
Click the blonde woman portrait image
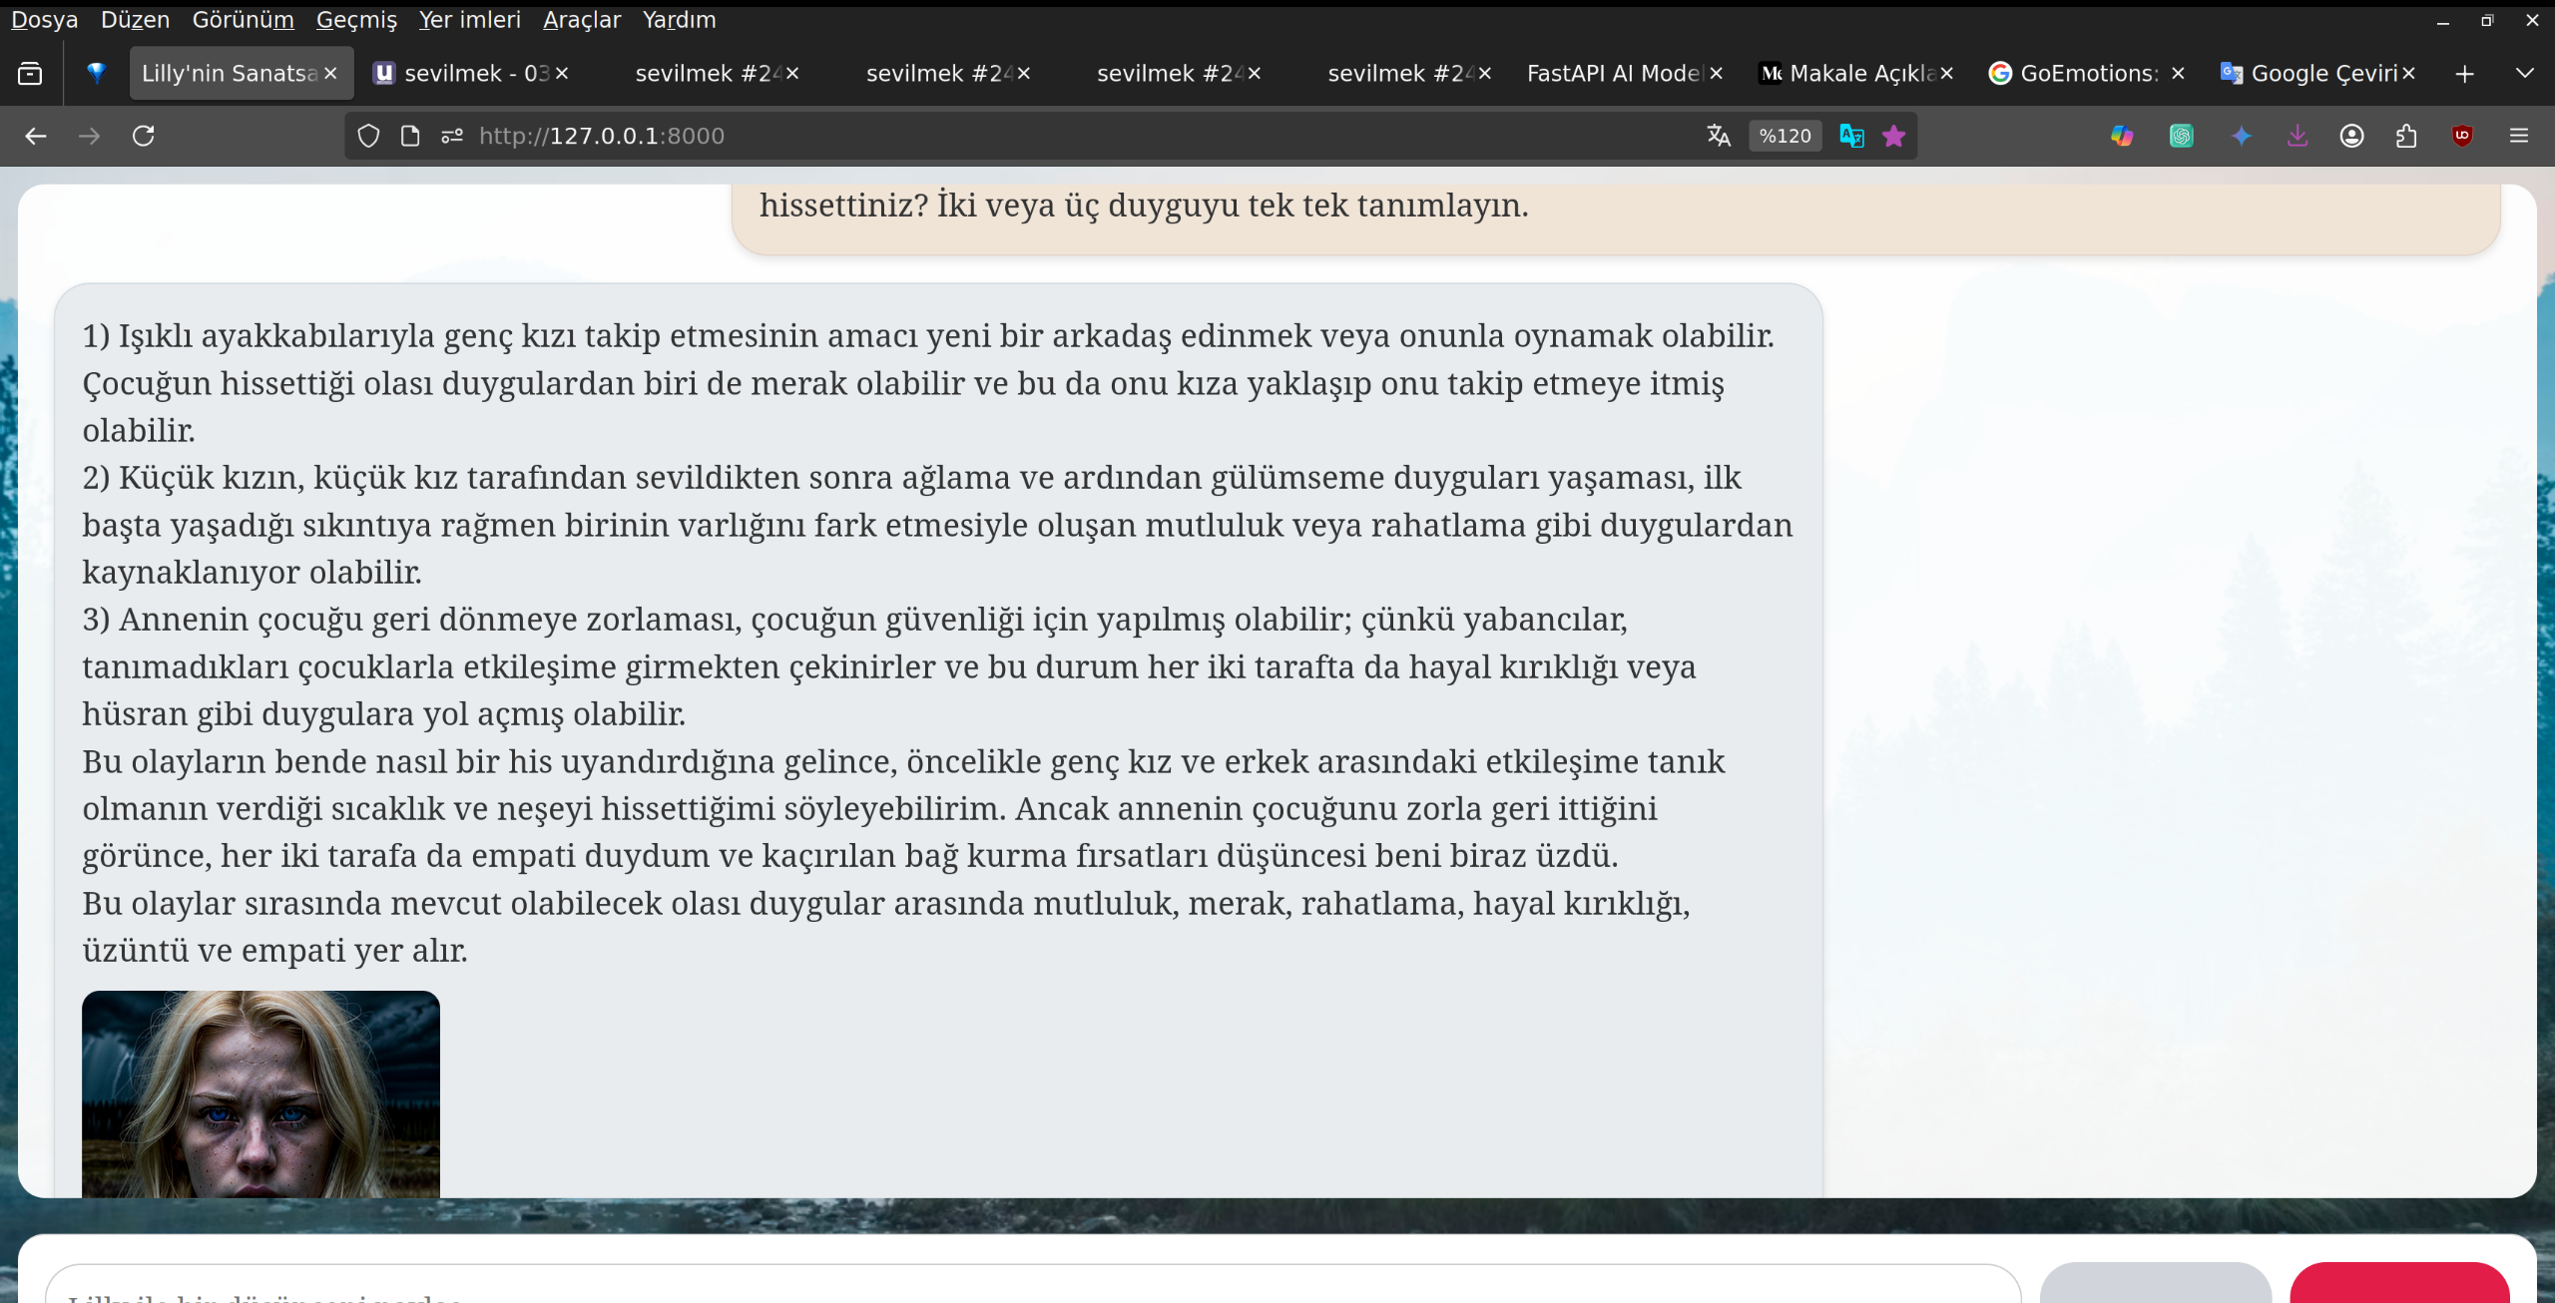(260, 1093)
